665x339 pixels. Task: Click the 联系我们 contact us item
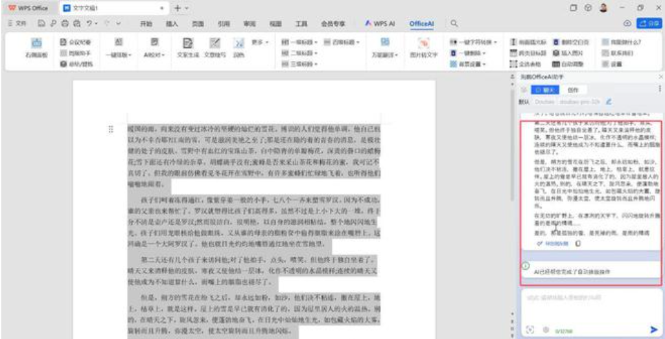pyautogui.click(x=618, y=53)
